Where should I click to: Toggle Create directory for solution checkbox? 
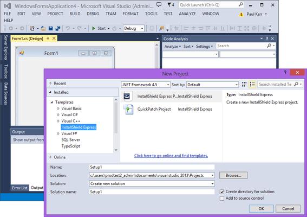(x=222, y=192)
